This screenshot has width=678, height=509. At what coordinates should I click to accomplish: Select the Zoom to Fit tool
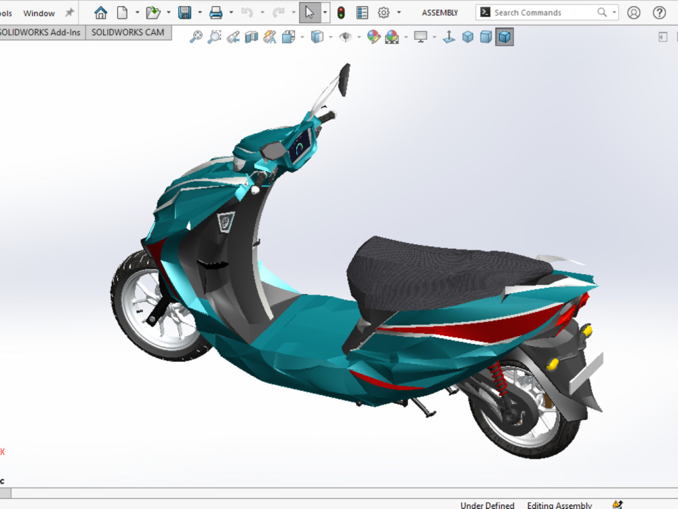(x=195, y=37)
